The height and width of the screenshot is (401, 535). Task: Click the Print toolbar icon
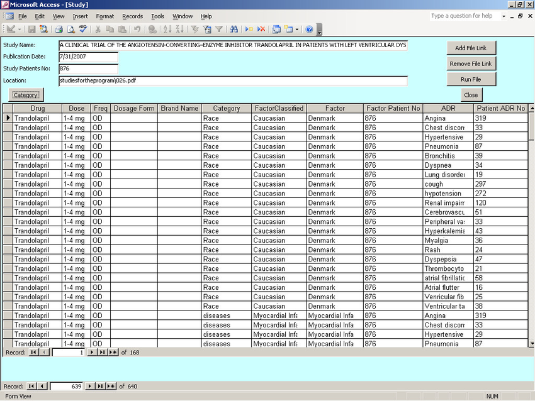[59, 30]
